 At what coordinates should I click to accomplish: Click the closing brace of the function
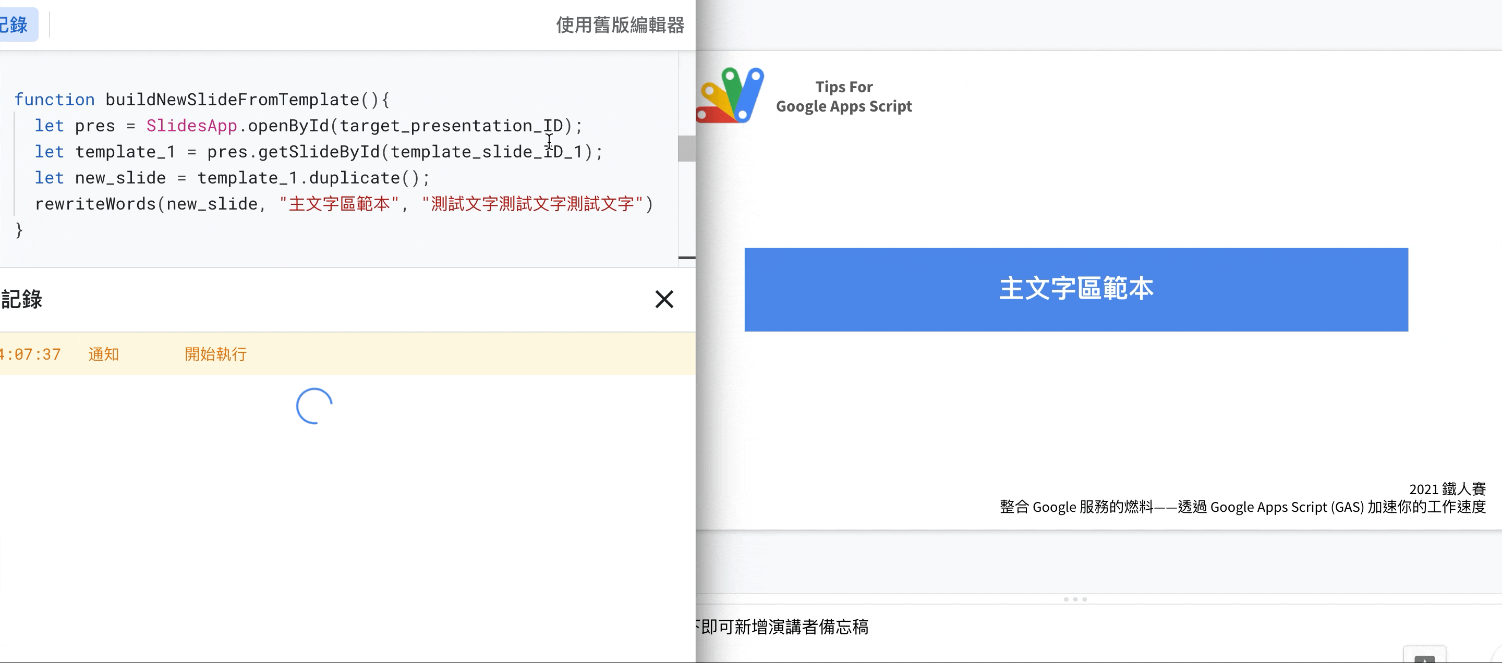[19, 230]
